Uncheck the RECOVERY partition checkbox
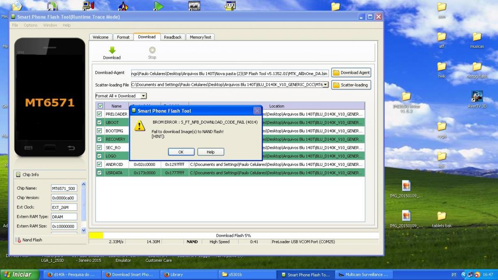Screen dimensions: 498x280 tap(100, 139)
